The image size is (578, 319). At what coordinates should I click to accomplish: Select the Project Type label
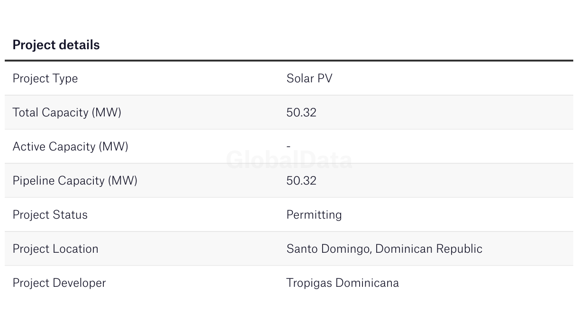[45, 79]
